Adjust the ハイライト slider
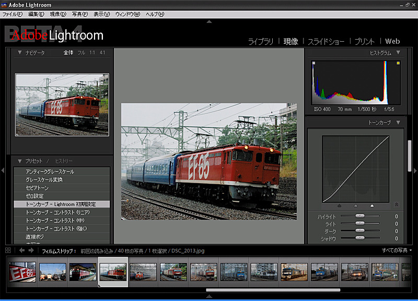Screen dimensions: 418x301 click(360, 216)
